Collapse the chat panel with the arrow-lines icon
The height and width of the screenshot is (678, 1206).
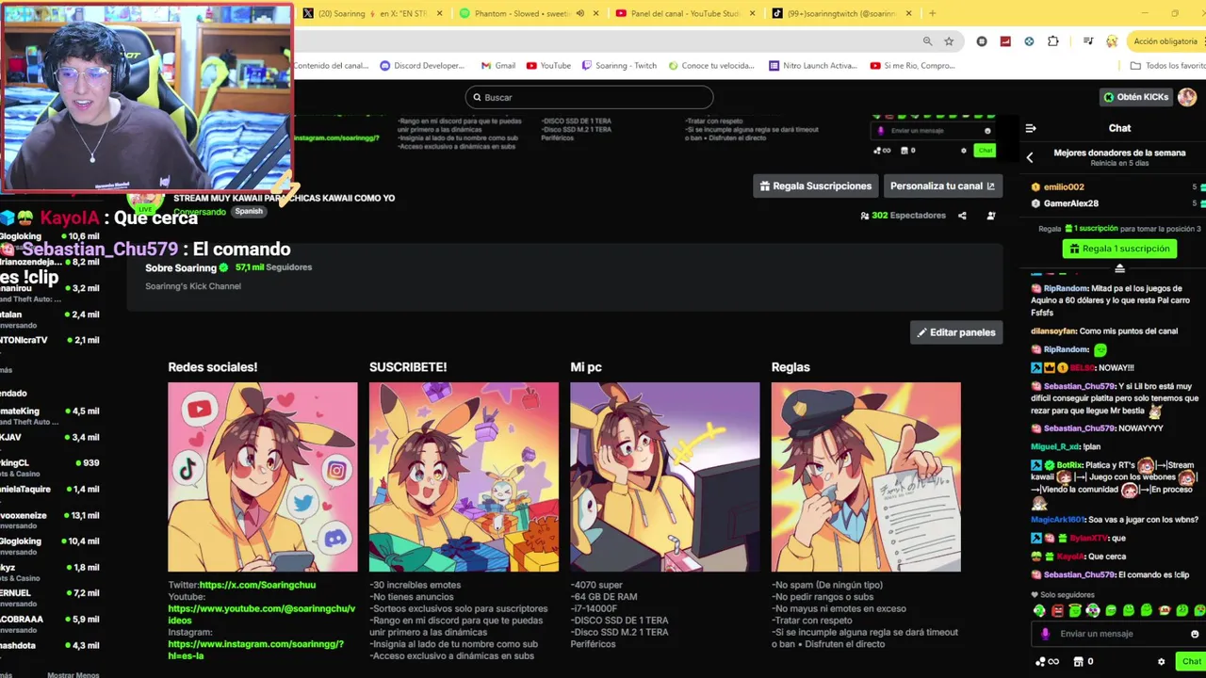(x=1031, y=128)
